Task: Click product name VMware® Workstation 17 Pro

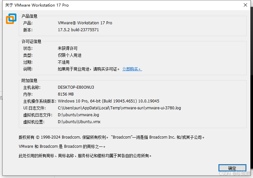Action: tap(85, 23)
